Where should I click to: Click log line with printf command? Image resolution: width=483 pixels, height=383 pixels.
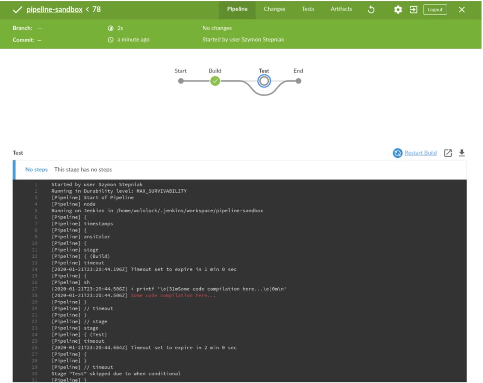[x=169, y=289]
